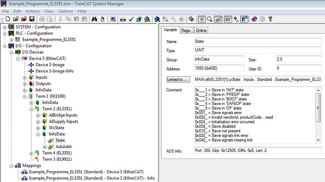Open the File menu

pyautogui.click(x=5, y=11)
